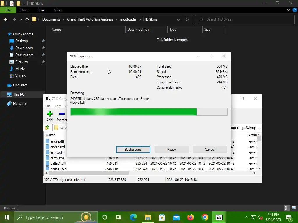
Task: Sort 7-Zip list by Name column
Action: 50,135
